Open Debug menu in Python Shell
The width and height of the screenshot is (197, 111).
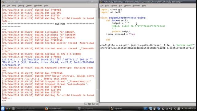tap(21, 6)
